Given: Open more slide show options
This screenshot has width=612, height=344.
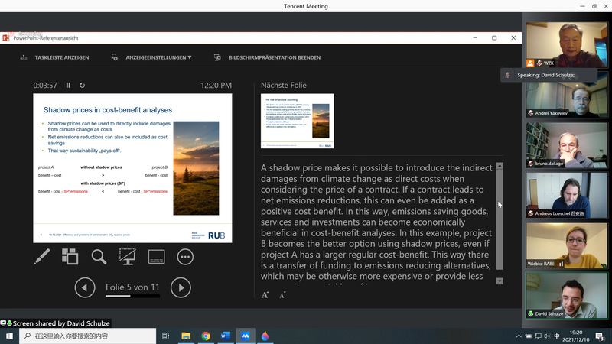Looking at the screenshot, I should pyautogui.click(x=185, y=257).
